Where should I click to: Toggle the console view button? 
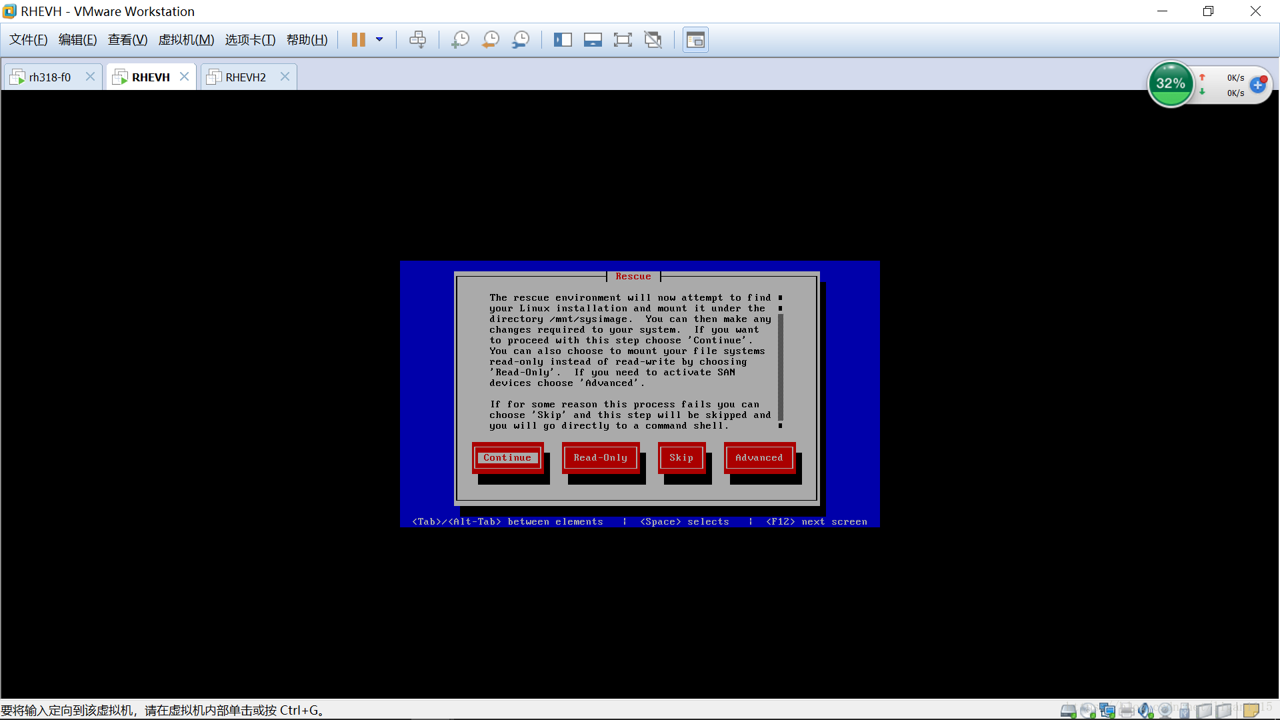click(x=695, y=40)
